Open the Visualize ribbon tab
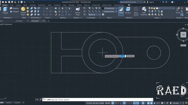 [x=33, y=5]
